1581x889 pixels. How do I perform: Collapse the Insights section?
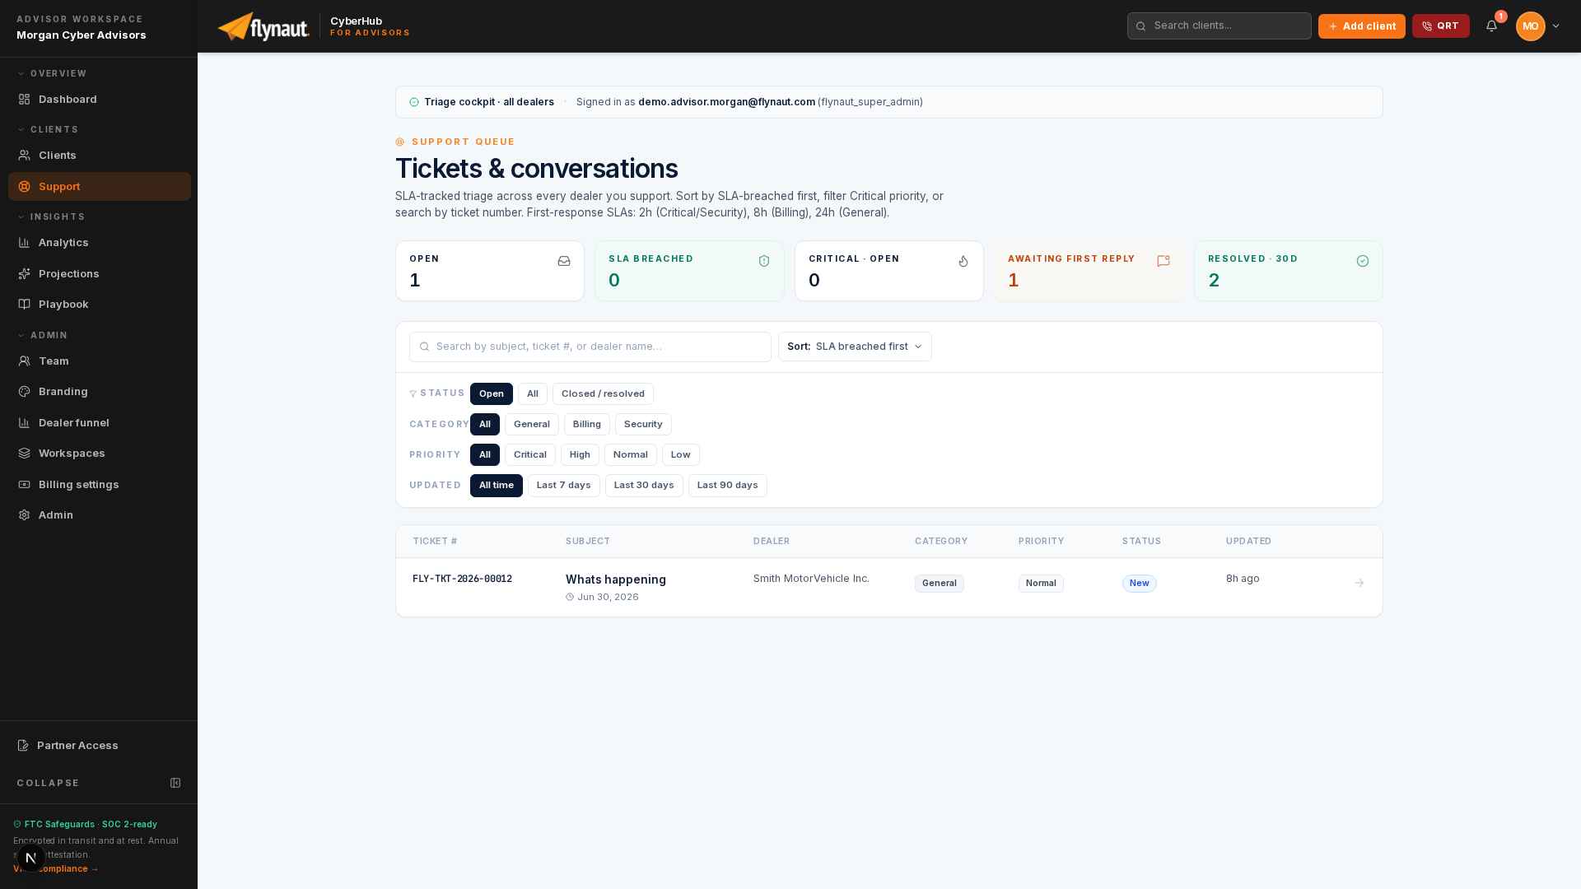51,217
